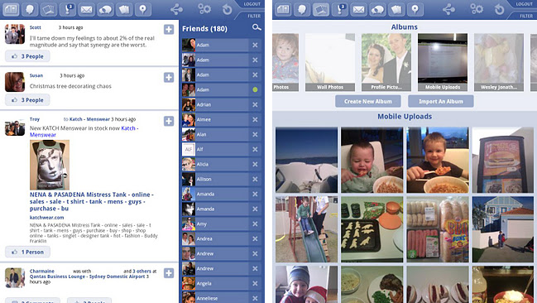Tap the share icon in the Albums screen toolbar
Image resolution: width=537 pixels, height=303 pixels.
coord(448,9)
